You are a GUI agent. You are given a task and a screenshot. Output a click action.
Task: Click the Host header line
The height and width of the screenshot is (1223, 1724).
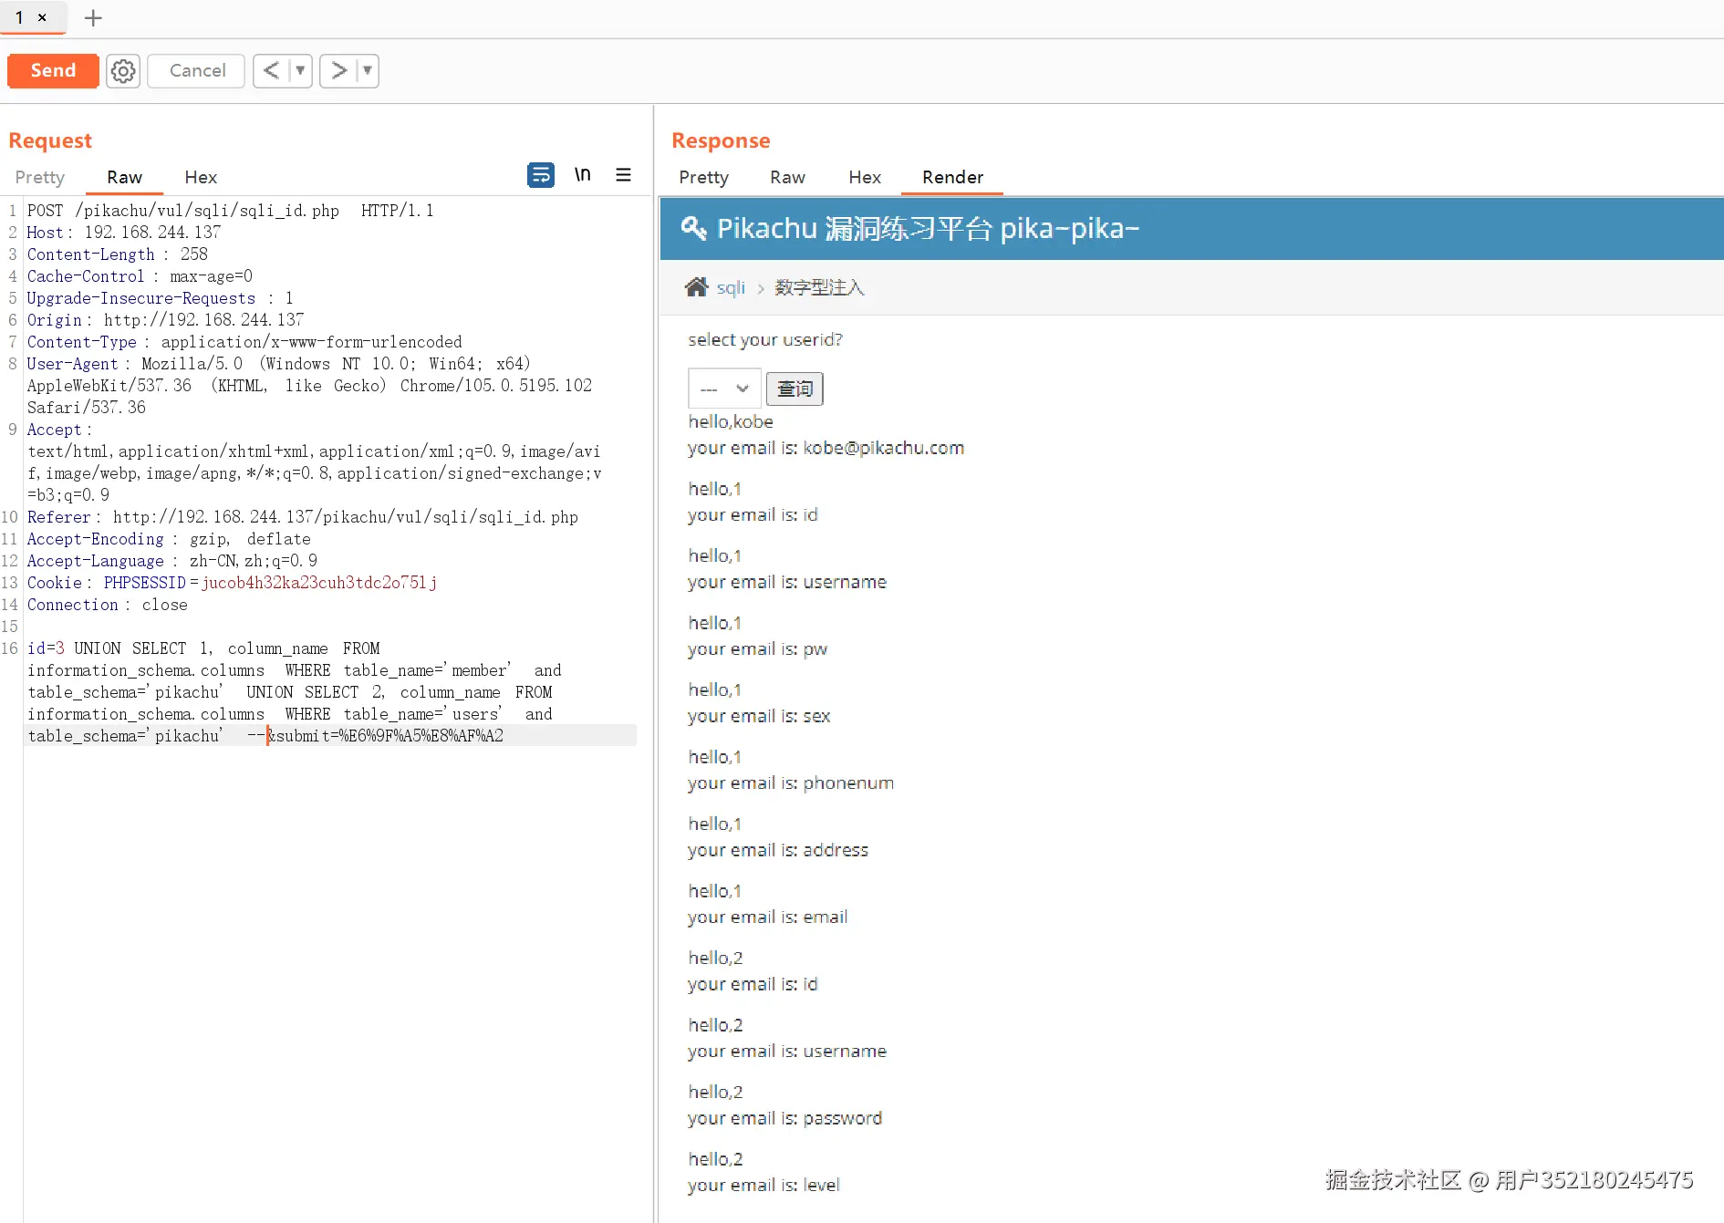pos(124,233)
